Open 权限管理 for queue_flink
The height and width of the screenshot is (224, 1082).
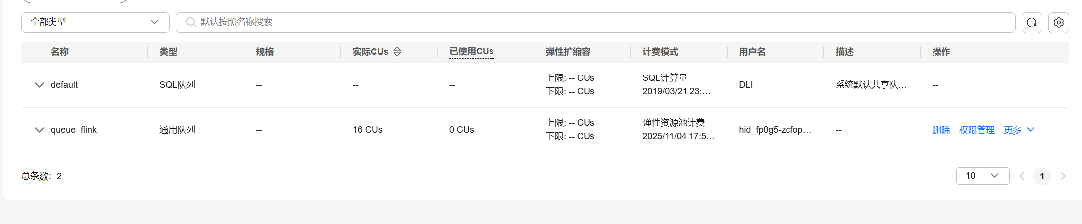click(977, 130)
